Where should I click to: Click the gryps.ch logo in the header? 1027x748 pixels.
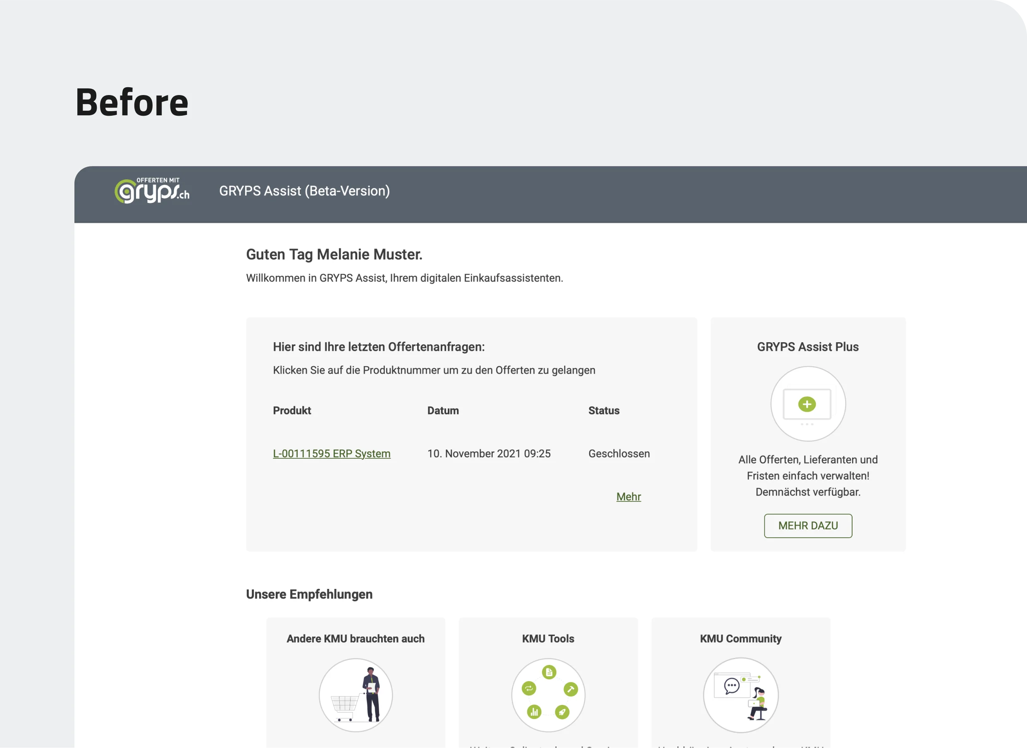152,191
